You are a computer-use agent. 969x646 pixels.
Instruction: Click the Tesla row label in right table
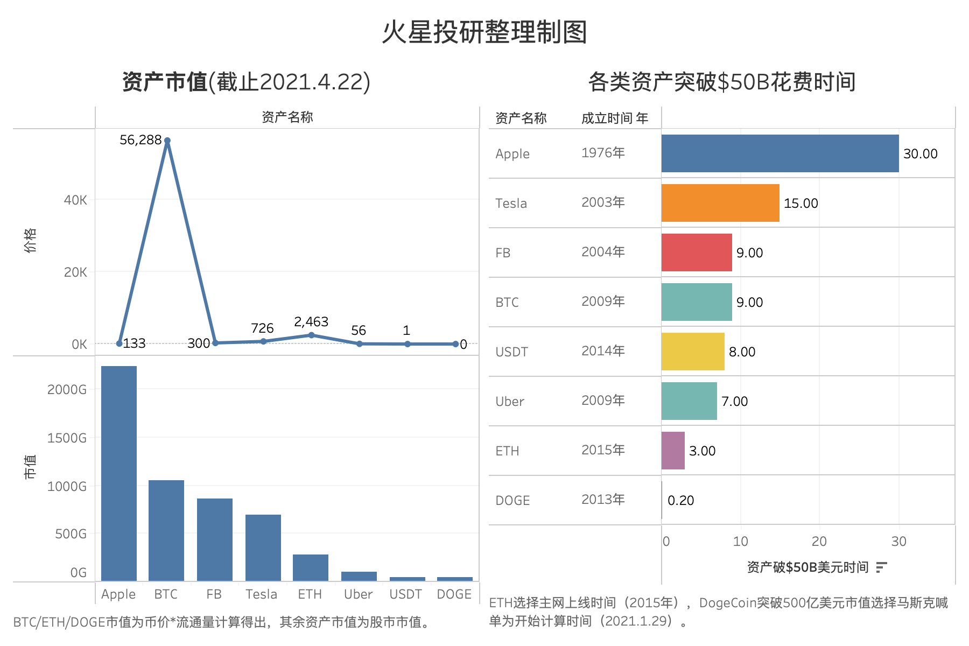[x=511, y=203]
